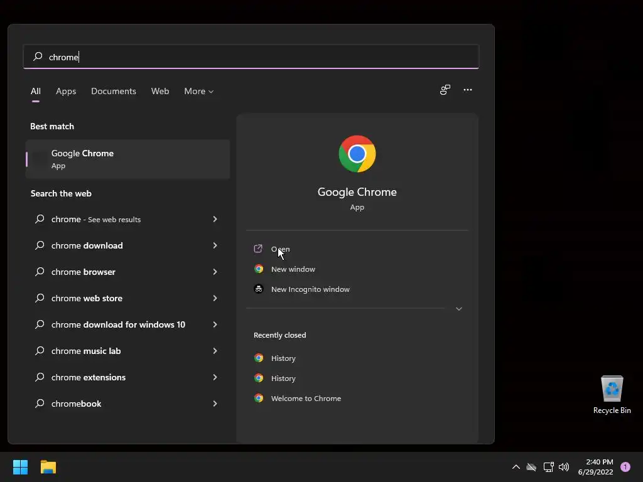Expand the More filter dropdown
The width and height of the screenshot is (643, 482).
pos(199,92)
